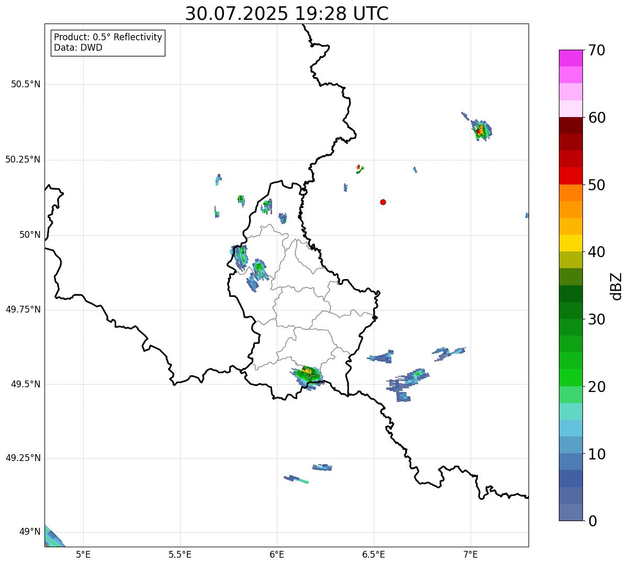Click the longitude label '5°E'
Image resolution: width=629 pixels, height=565 pixels.
[x=83, y=555]
